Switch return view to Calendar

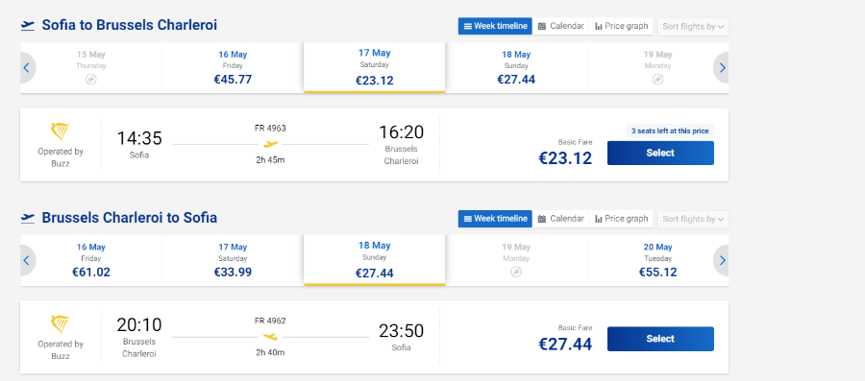click(560, 219)
